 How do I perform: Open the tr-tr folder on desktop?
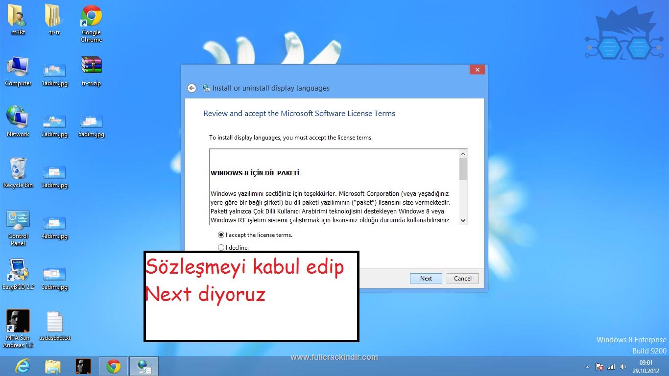click(x=54, y=20)
